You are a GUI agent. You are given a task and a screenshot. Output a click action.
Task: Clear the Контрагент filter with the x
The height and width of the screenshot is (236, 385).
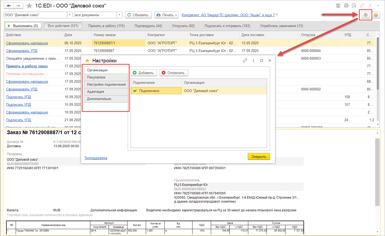(x=277, y=15)
